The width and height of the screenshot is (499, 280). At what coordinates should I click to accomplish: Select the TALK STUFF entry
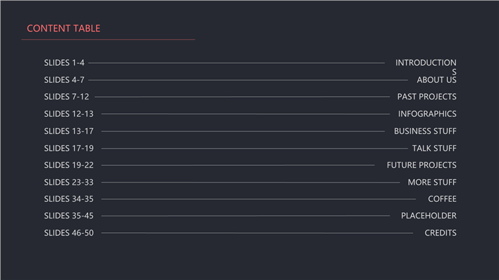click(434, 149)
